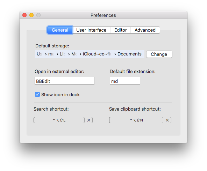Screen dimensions: 207x171
Task: Switch to the General tab
Action: point(60,30)
